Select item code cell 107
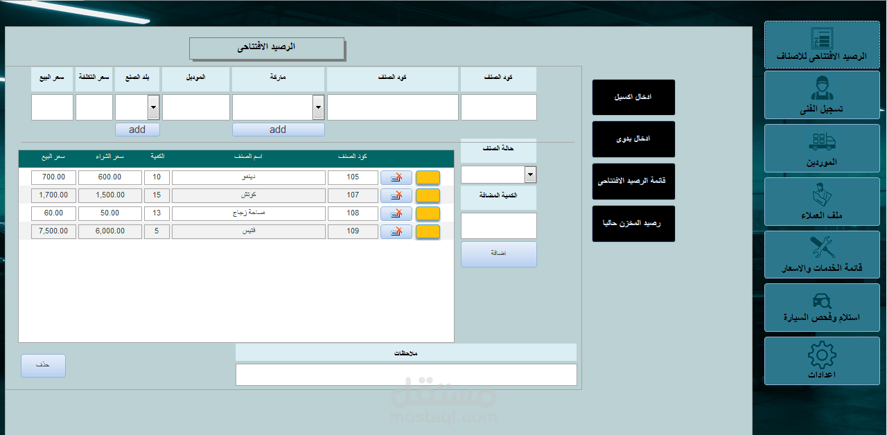 coord(353,195)
